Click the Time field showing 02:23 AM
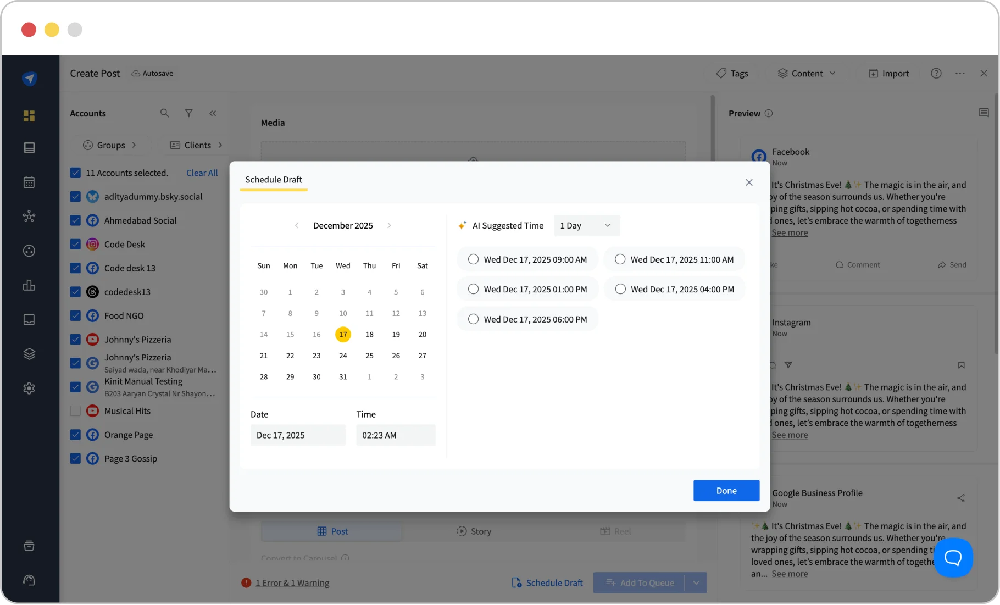 pos(396,435)
